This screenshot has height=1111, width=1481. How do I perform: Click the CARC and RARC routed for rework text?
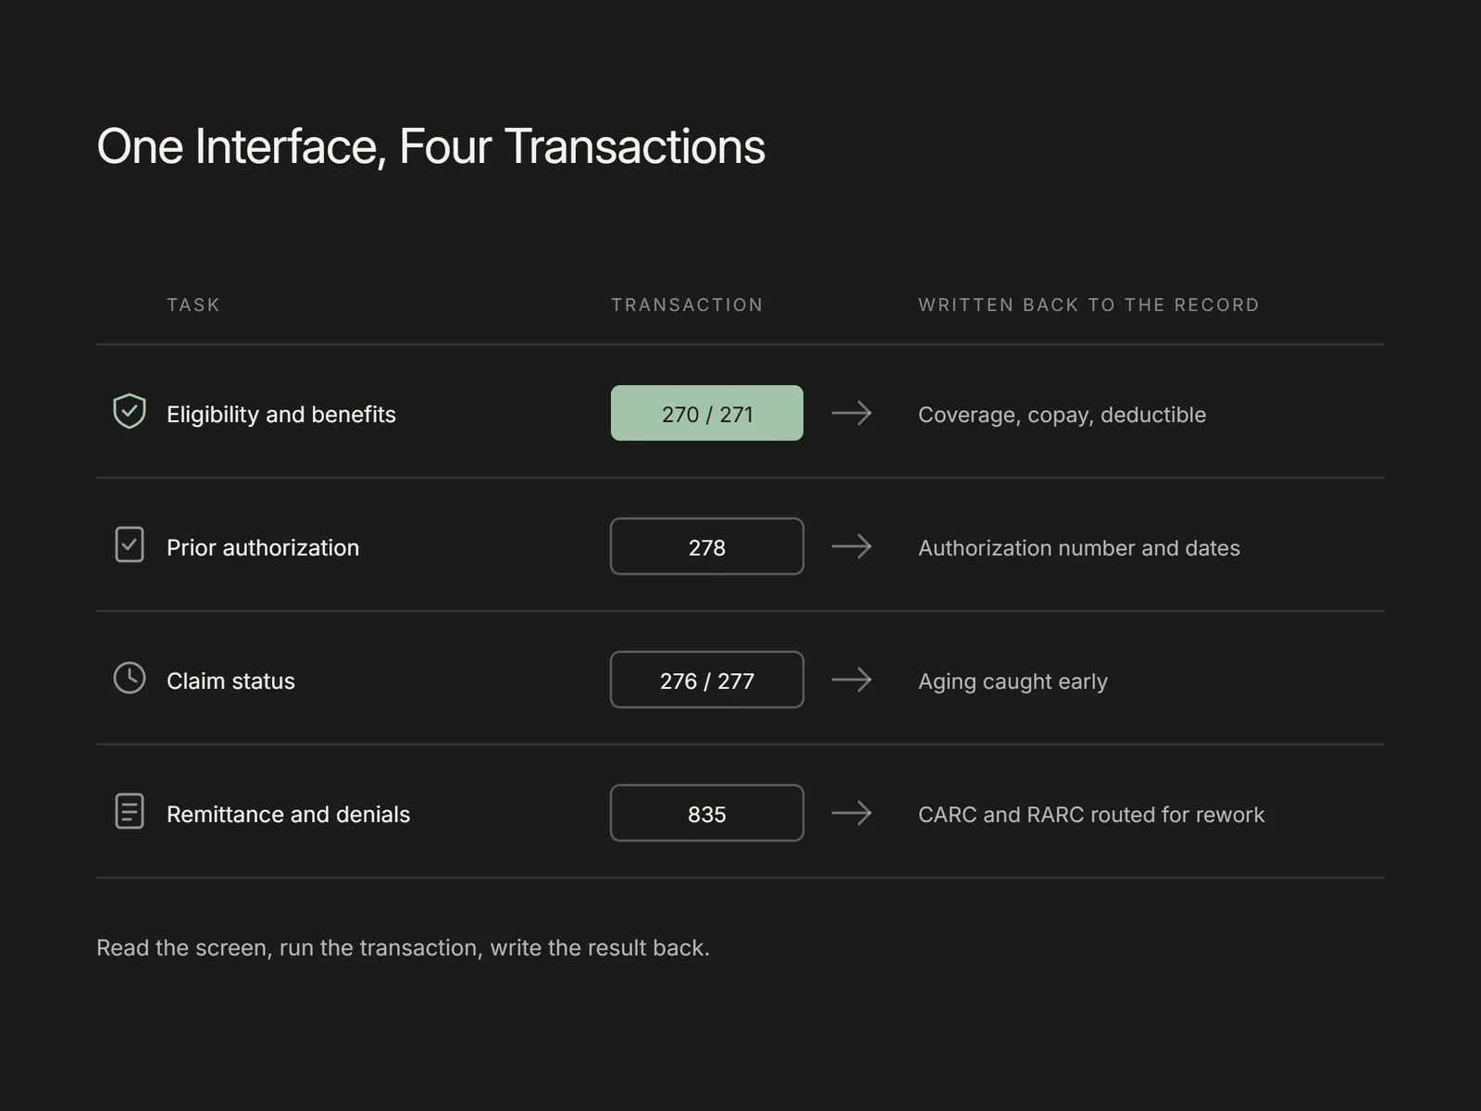pos(1091,815)
